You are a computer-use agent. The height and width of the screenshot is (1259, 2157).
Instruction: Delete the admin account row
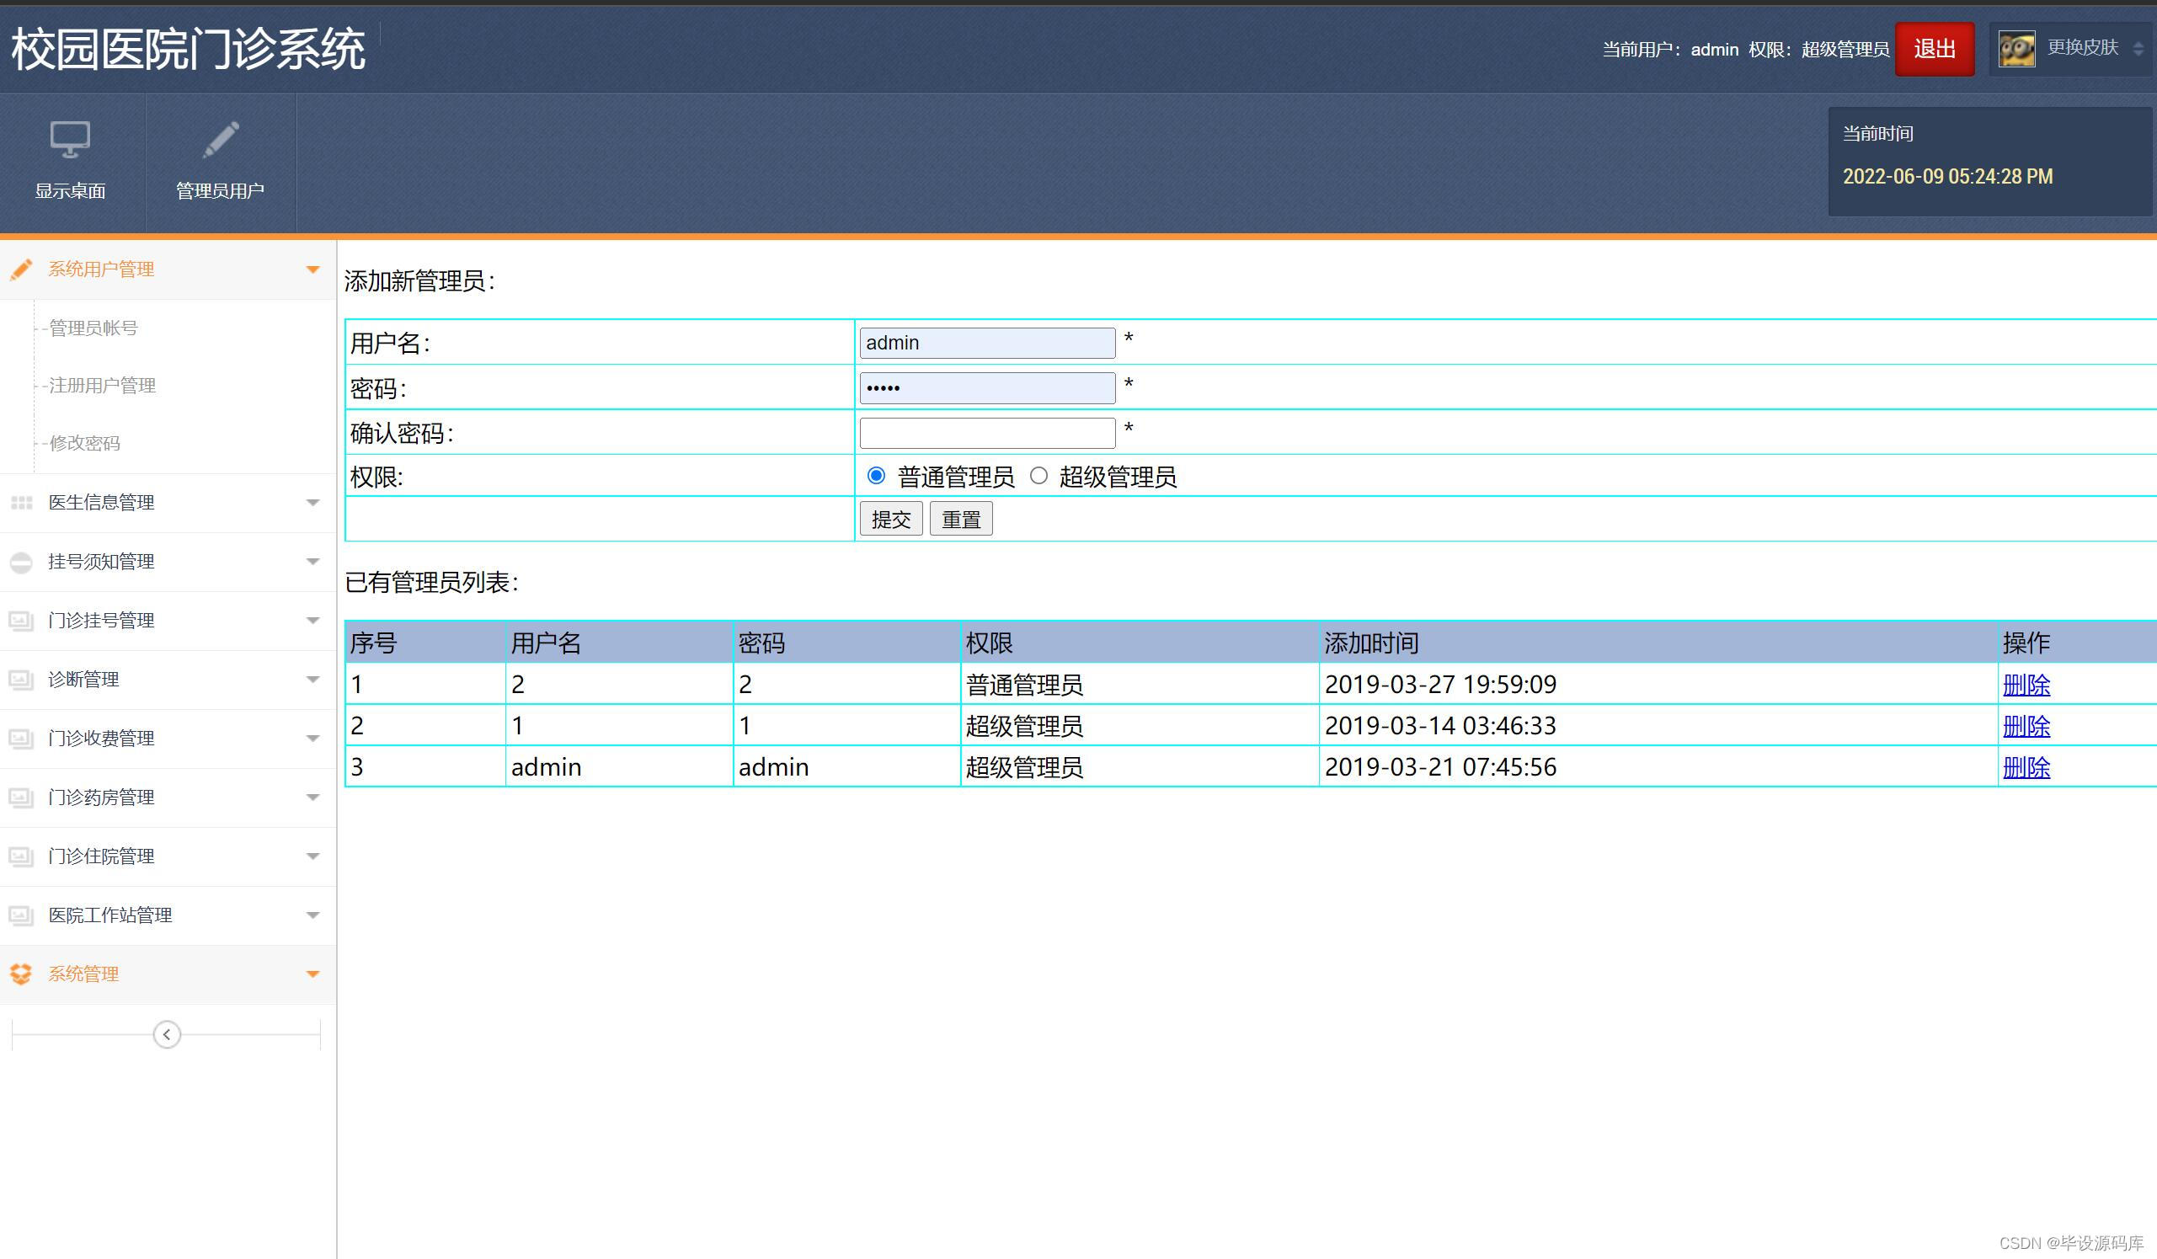(2026, 767)
